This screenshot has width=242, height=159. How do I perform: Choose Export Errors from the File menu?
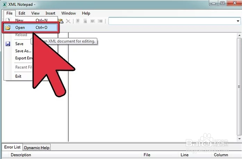[x=24, y=58]
